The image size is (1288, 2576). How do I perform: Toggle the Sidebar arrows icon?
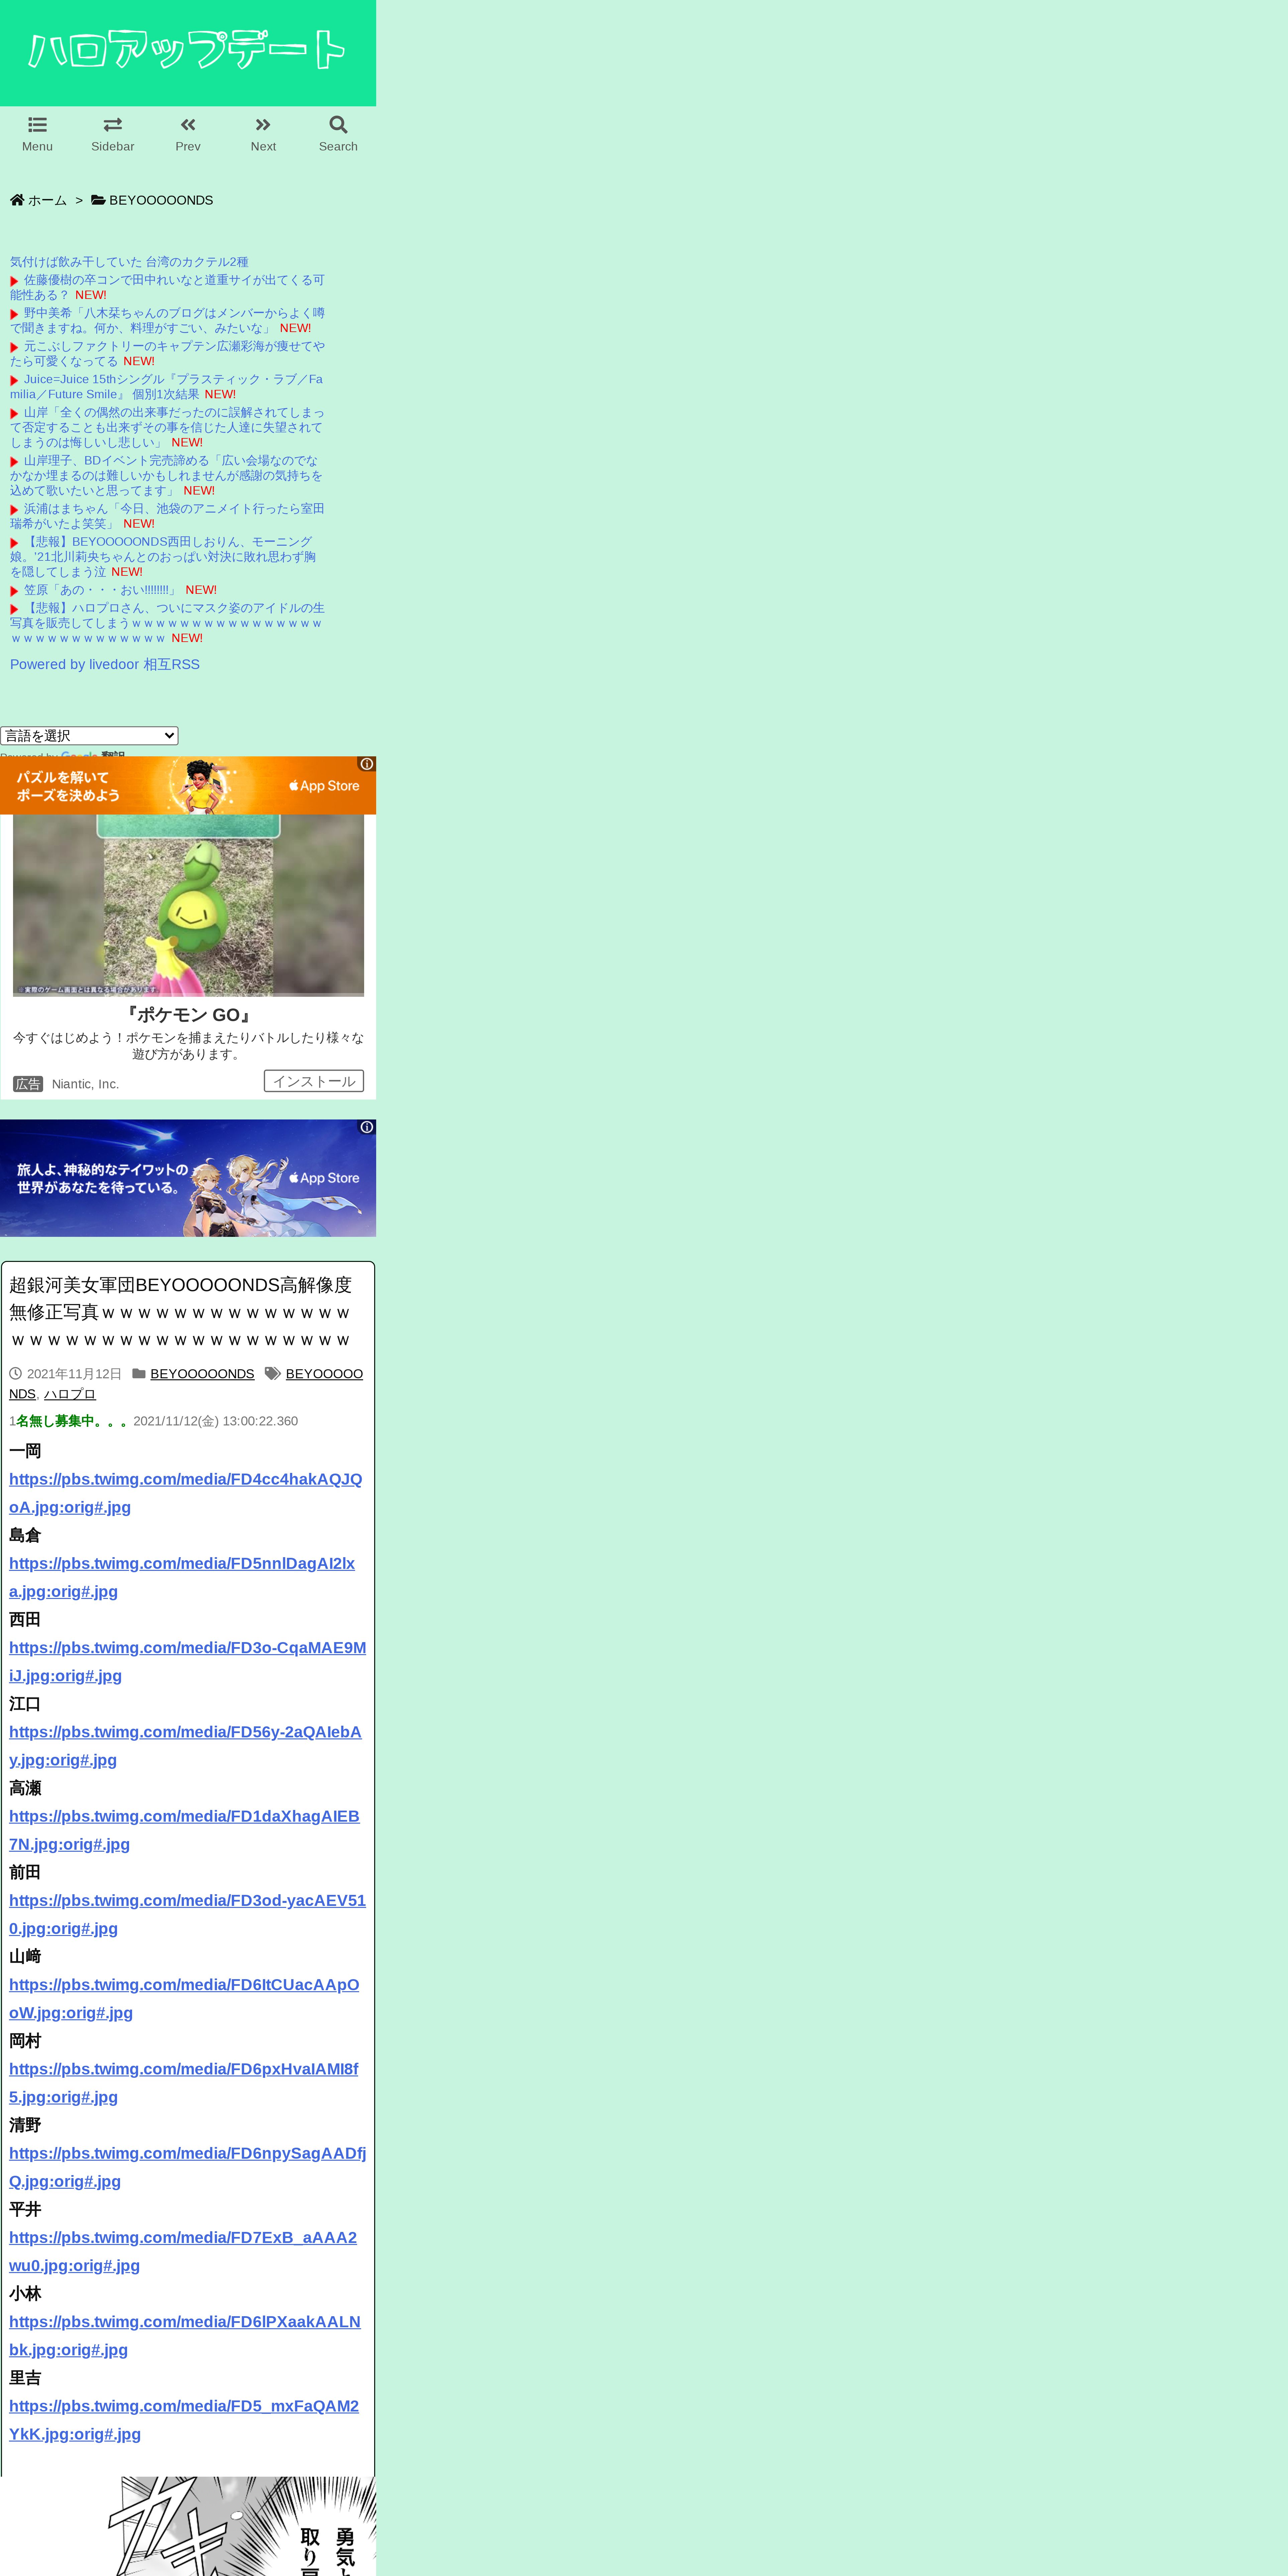pos(113,125)
